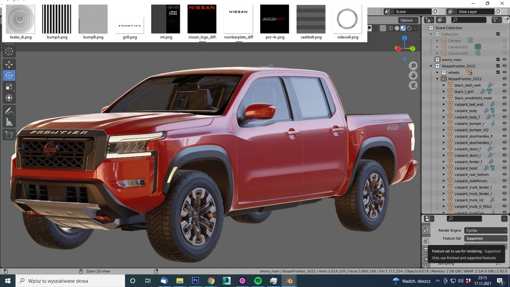Click the viewport zoom magnifier icon

click(x=413, y=66)
